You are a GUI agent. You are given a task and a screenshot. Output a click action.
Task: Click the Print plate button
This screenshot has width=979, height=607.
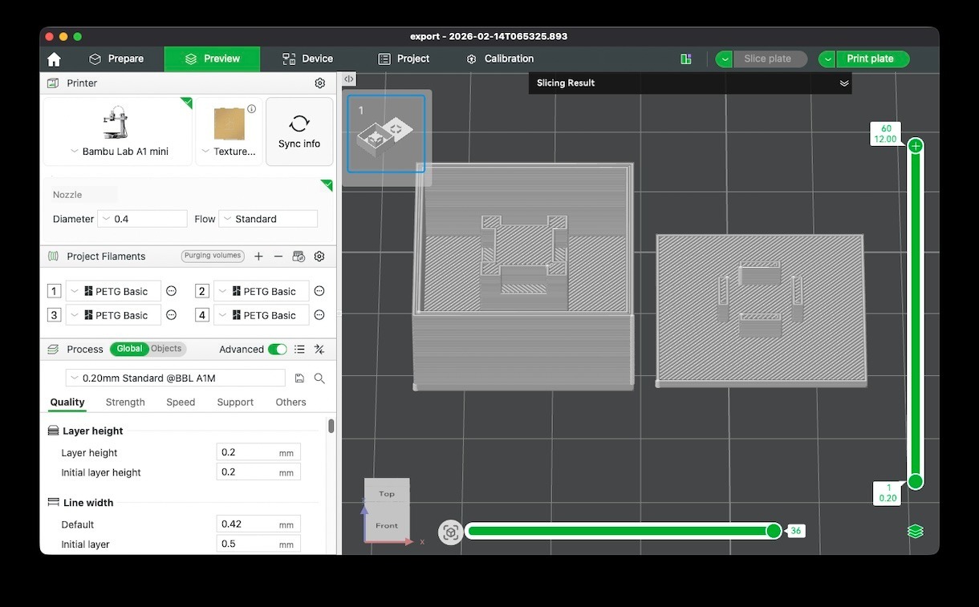[871, 59]
